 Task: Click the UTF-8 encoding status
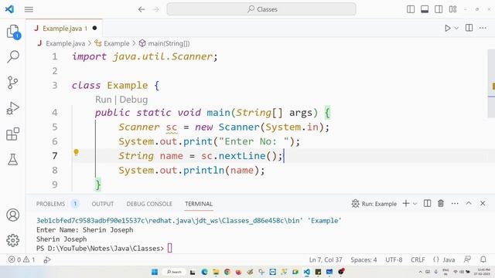point(394,259)
